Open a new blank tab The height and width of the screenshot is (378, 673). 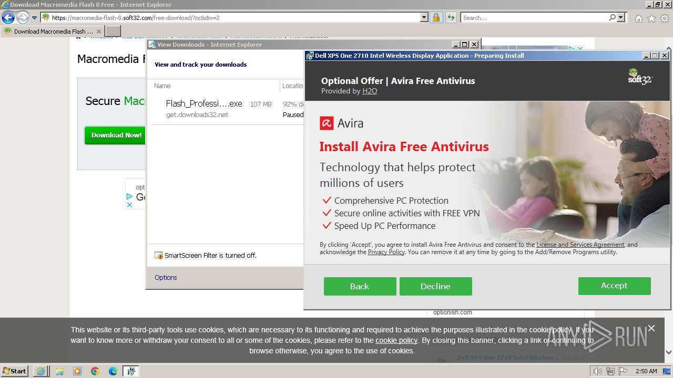coord(113,31)
